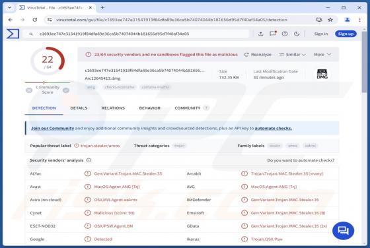Bookmark this page with star icon

click(330, 20)
